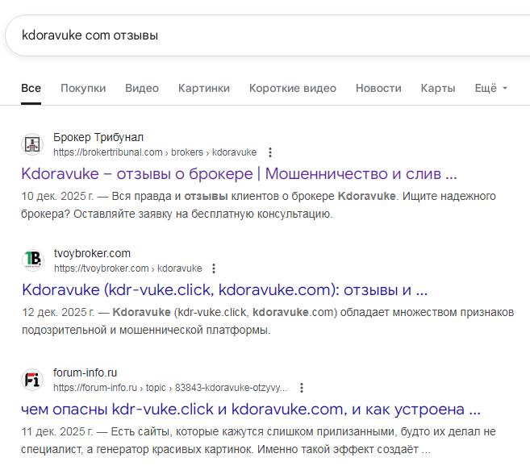Screen dimensions: 530x466
Task: Click the brokertribunal.com breadcrumb URL
Action: [155, 152]
